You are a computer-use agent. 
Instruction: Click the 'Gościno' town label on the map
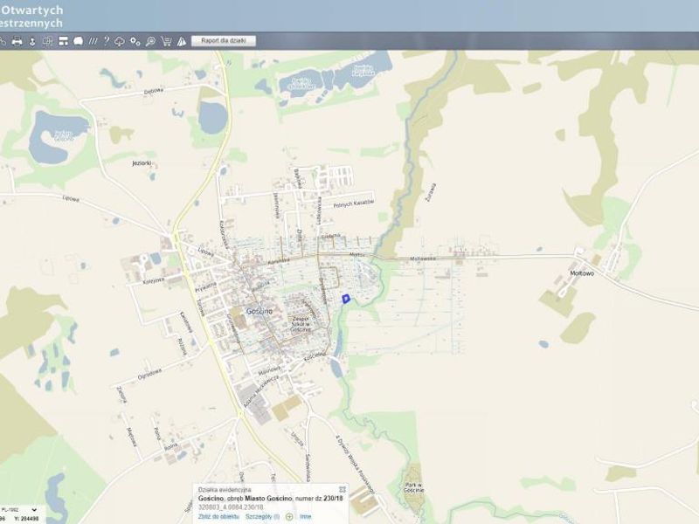point(259,311)
